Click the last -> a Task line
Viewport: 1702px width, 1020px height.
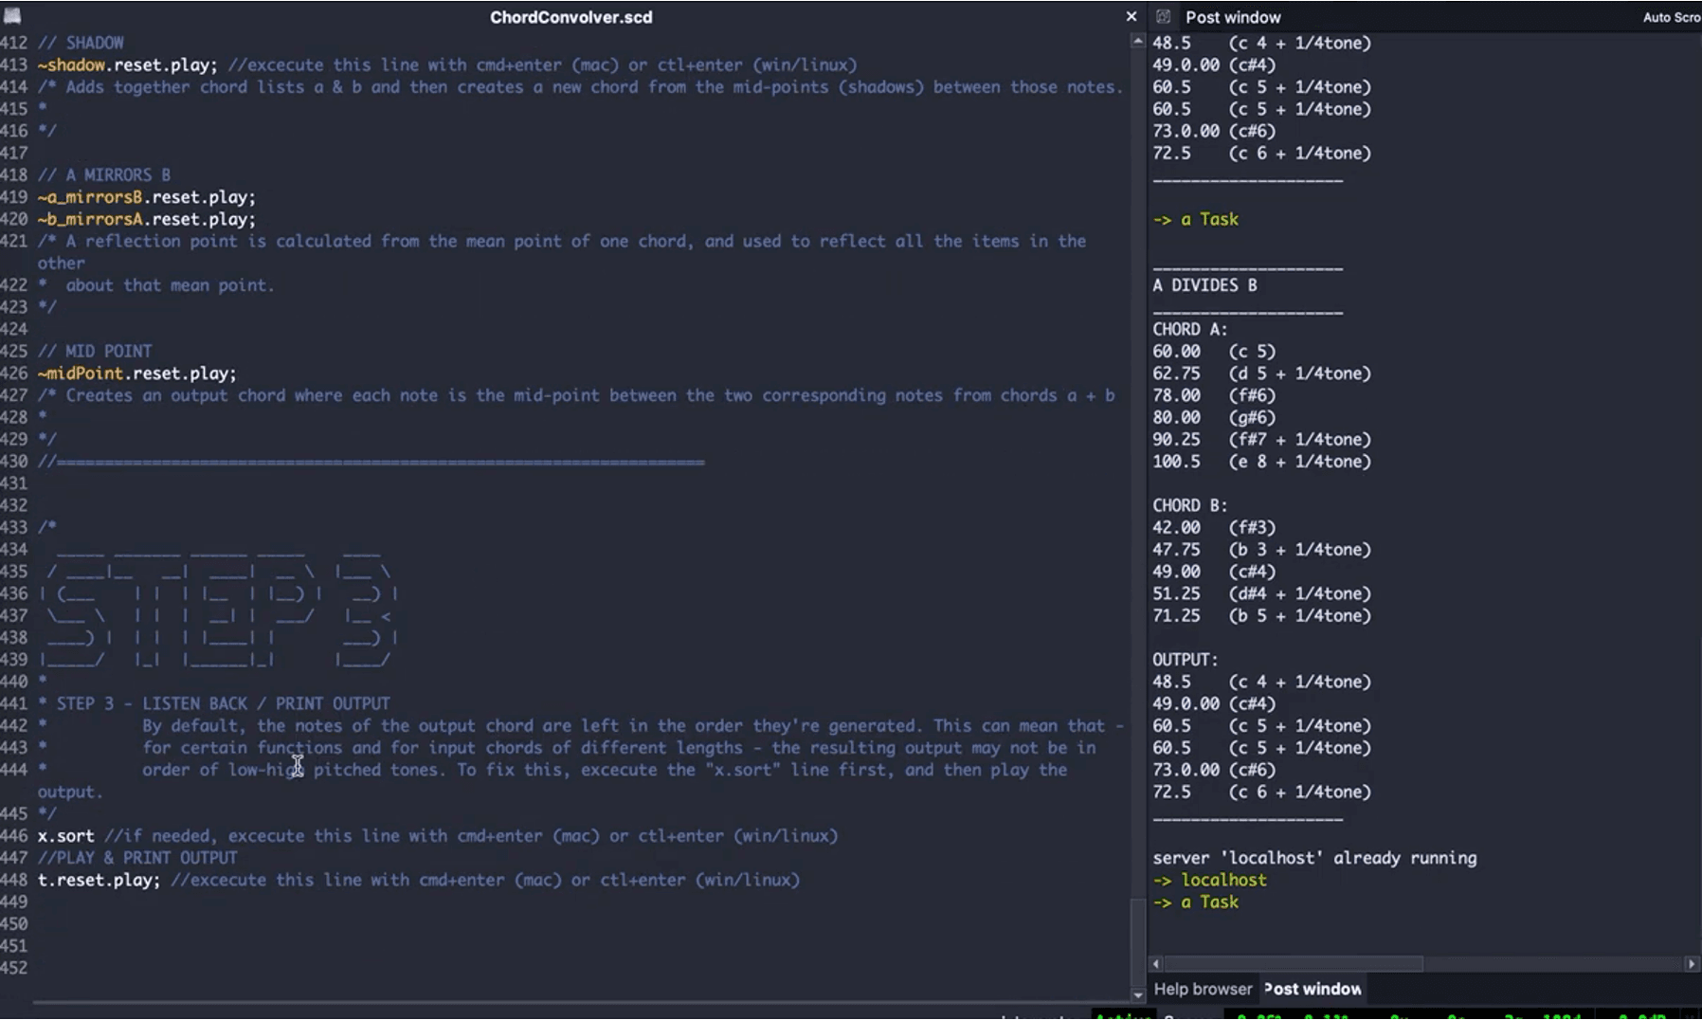tap(1195, 902)
